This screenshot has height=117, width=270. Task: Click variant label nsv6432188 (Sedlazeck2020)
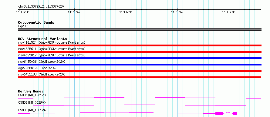click(x=42, y=74)
